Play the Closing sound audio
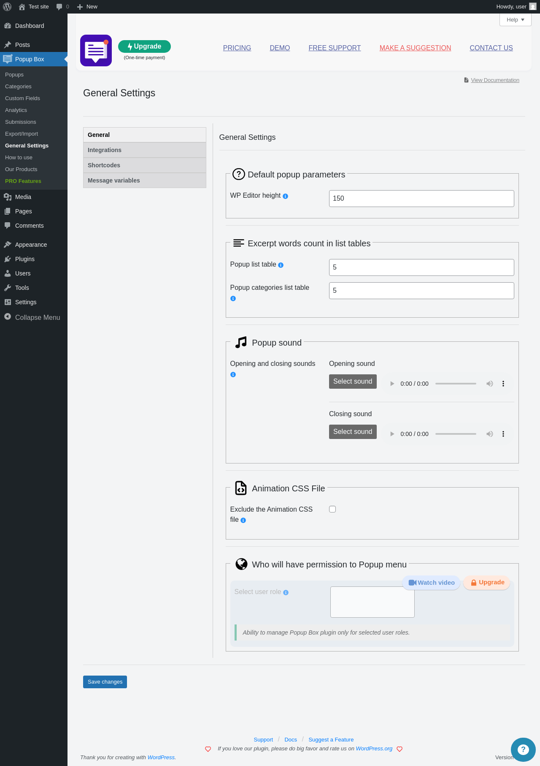This screenshot has height=766, width=540. [392, 434]
